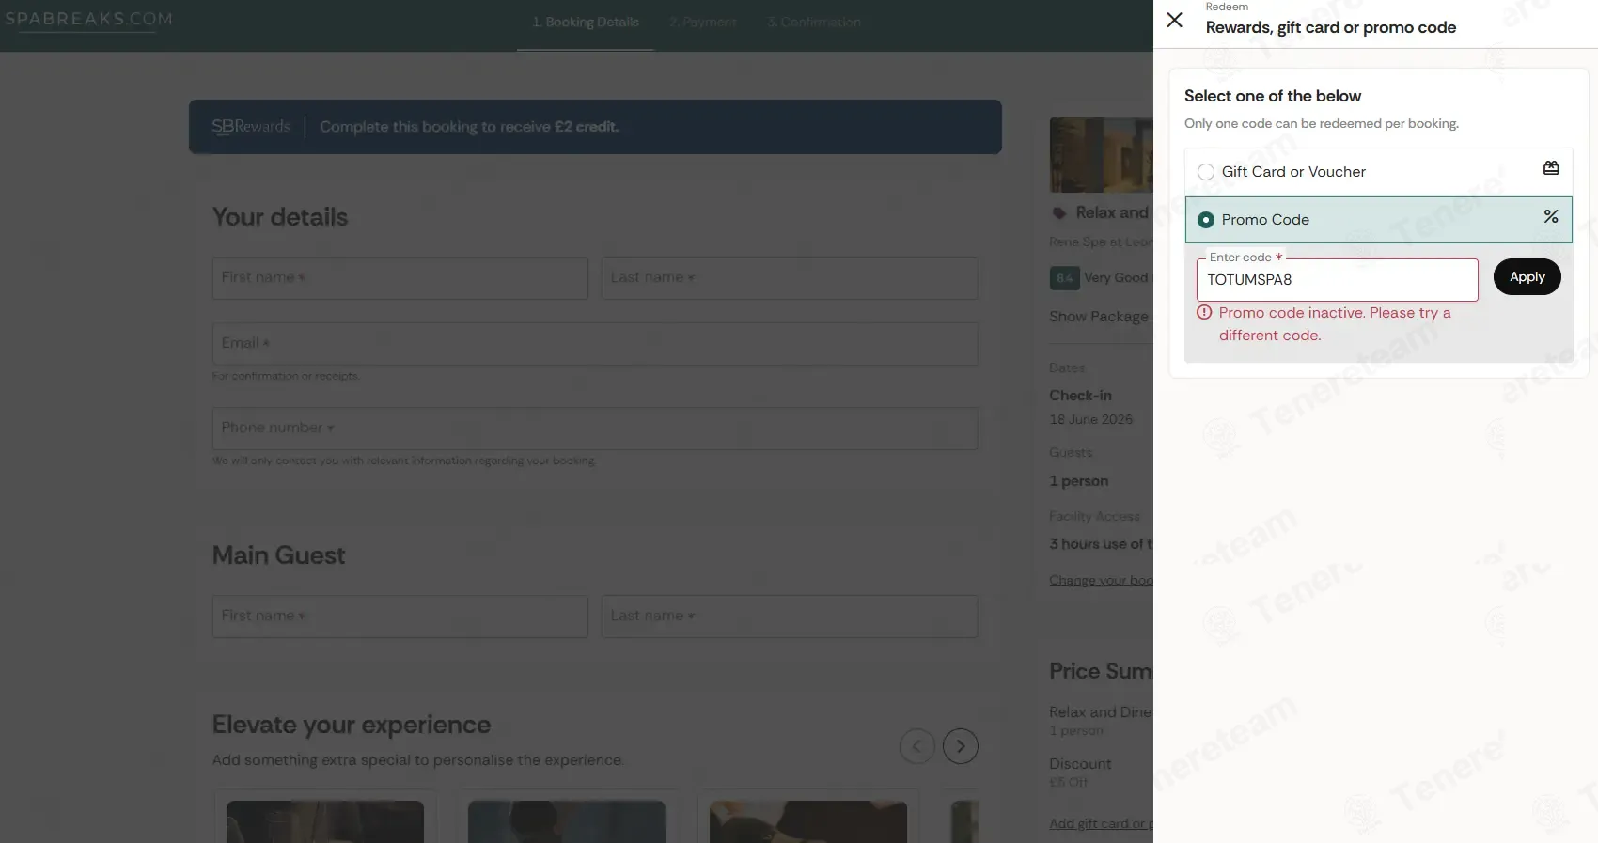This screenshot has width=1598, height=843.
Task: Open the first extras card image
Action: [325, 821]
